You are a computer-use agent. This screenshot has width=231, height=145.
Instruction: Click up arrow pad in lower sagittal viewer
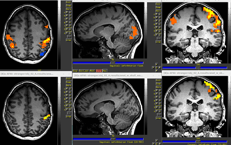pos(157,140)
